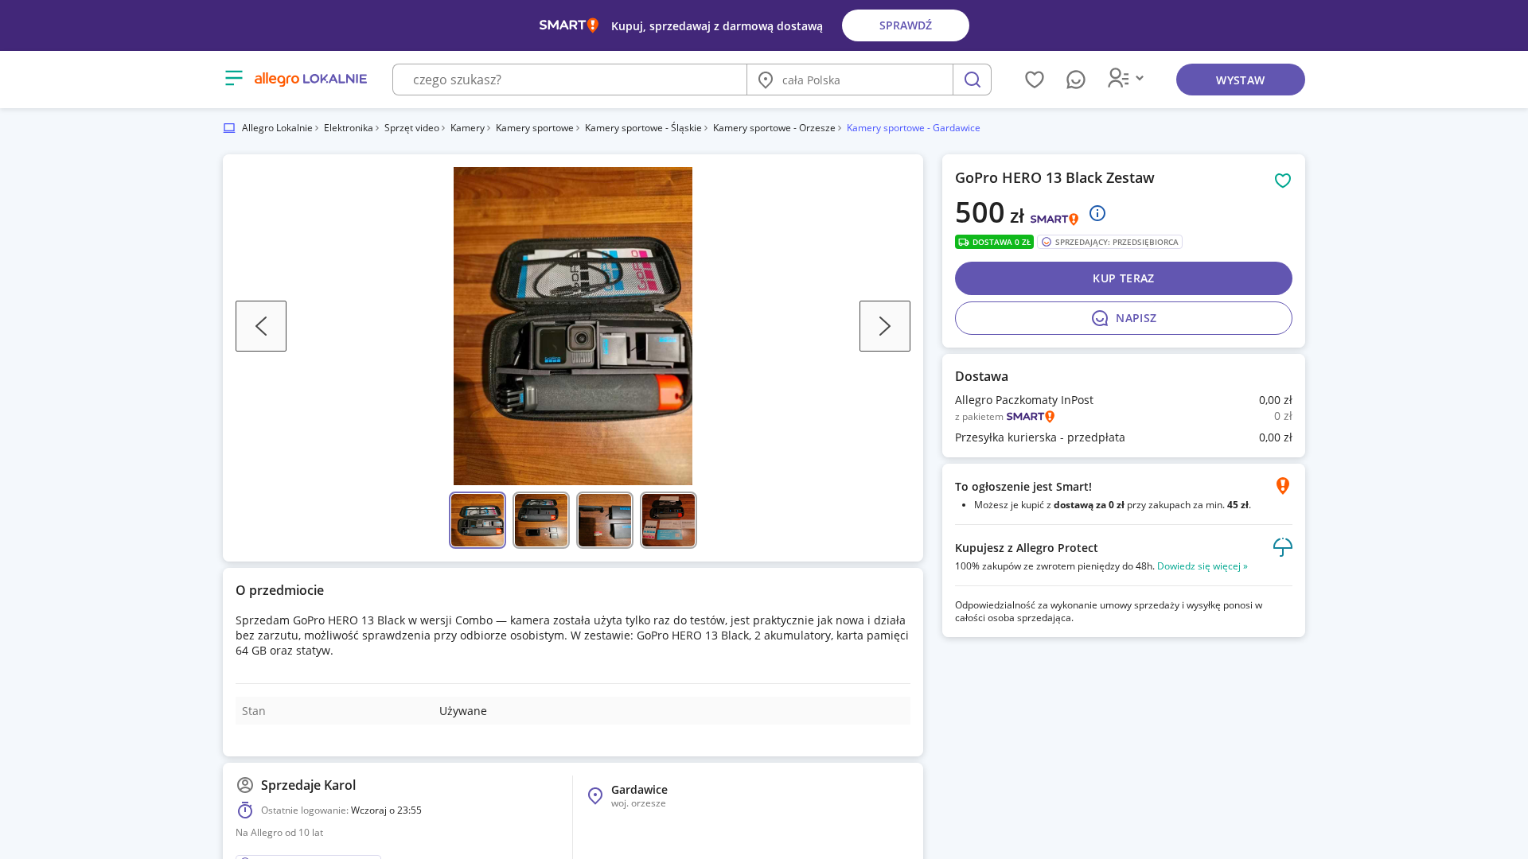Show price info icon next to Smart
Image resolution: width=1528 pixels, height=859 pixels.
click(x=1097, y=213)
